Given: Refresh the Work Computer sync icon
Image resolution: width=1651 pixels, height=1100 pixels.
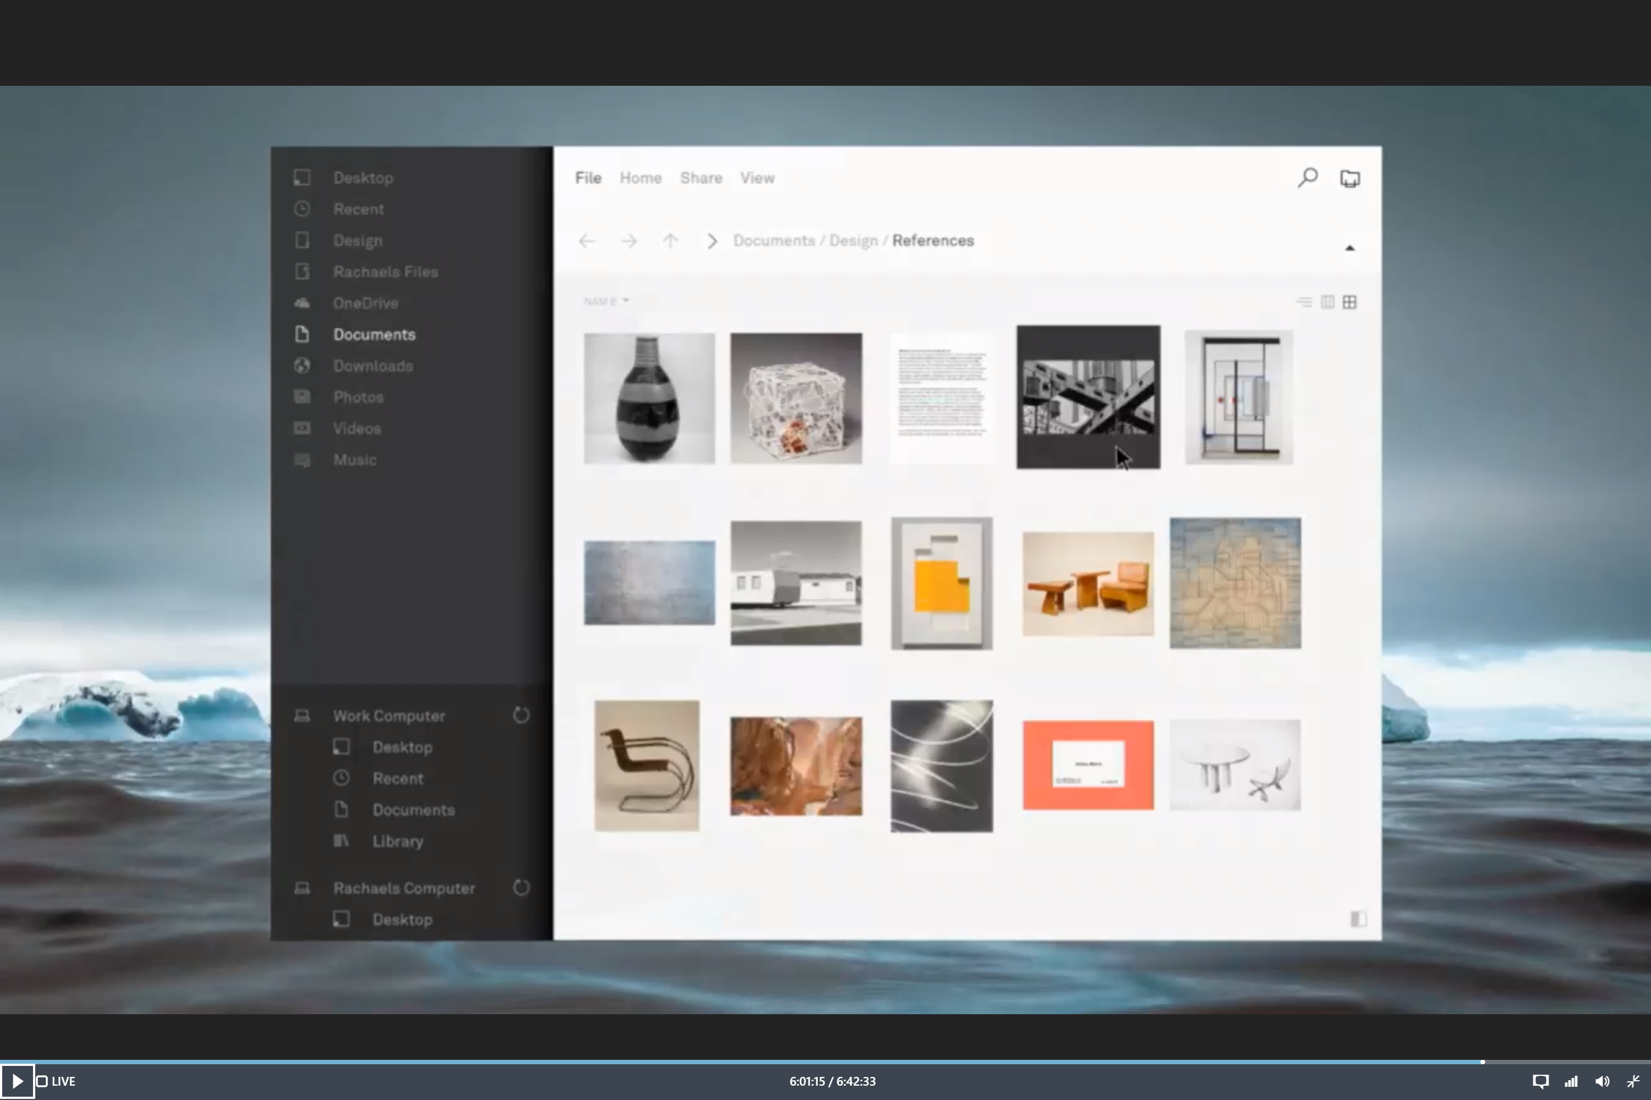Looking at the screenshot, I should pyautogui.click(x=521, y=716).
